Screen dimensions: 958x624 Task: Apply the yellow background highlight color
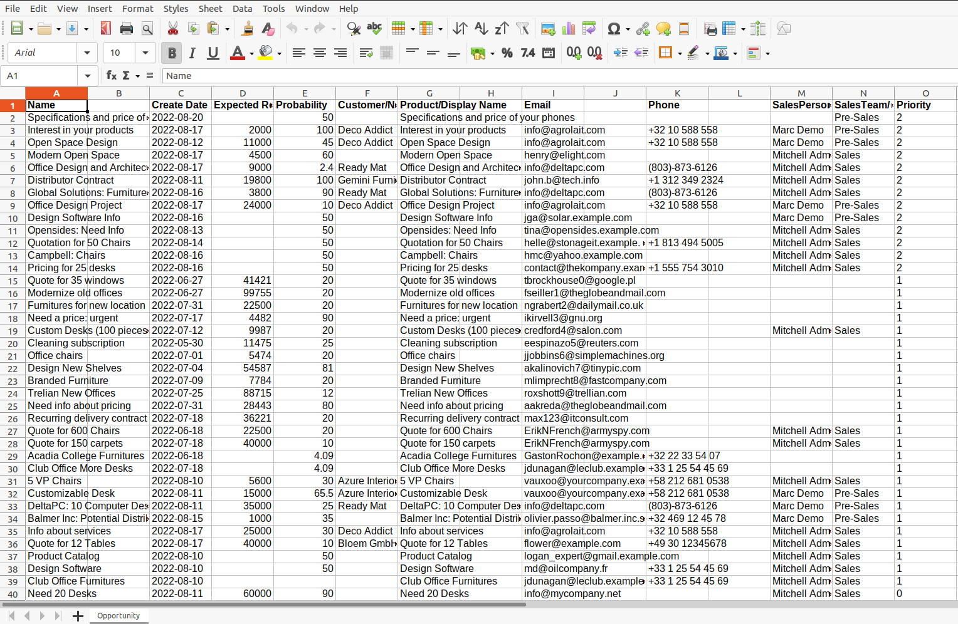(x=266, y=53)
